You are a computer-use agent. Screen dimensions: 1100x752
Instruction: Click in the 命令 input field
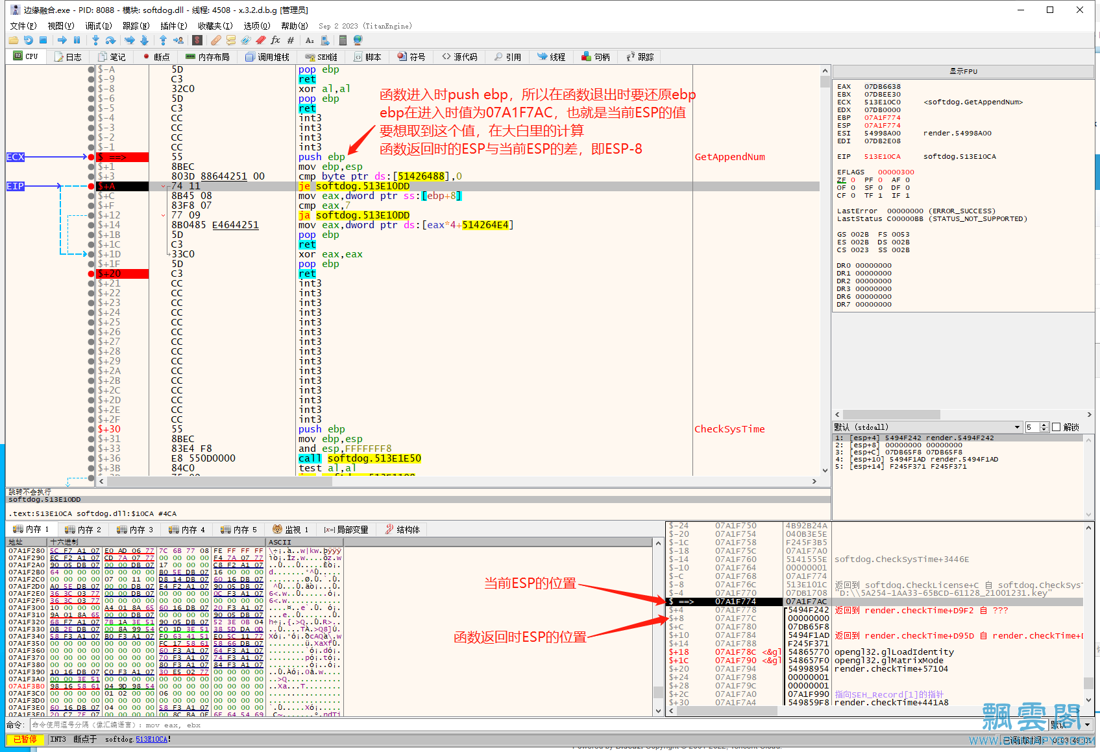pyautogui.click(x=537, y=725)
